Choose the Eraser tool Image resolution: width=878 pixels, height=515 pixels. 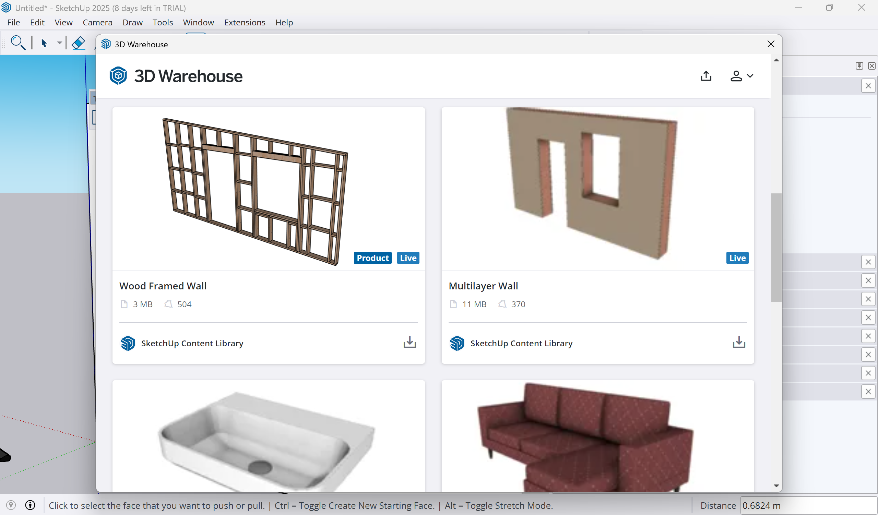(79, 43)
